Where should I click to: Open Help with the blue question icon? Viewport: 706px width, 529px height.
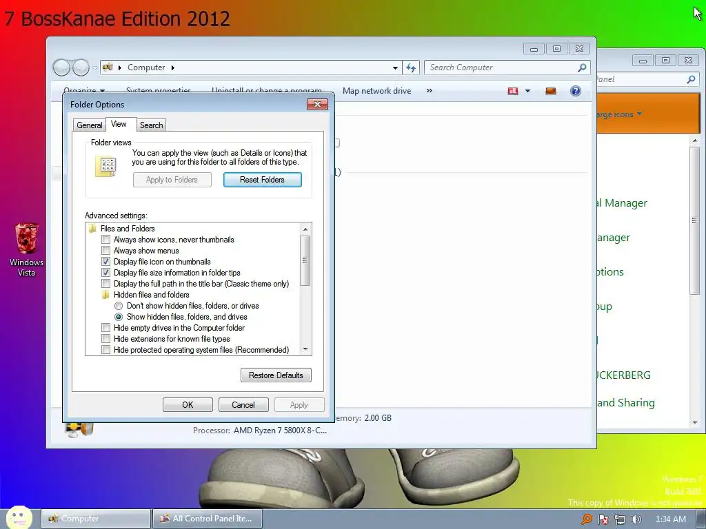(x=576, y=91)
